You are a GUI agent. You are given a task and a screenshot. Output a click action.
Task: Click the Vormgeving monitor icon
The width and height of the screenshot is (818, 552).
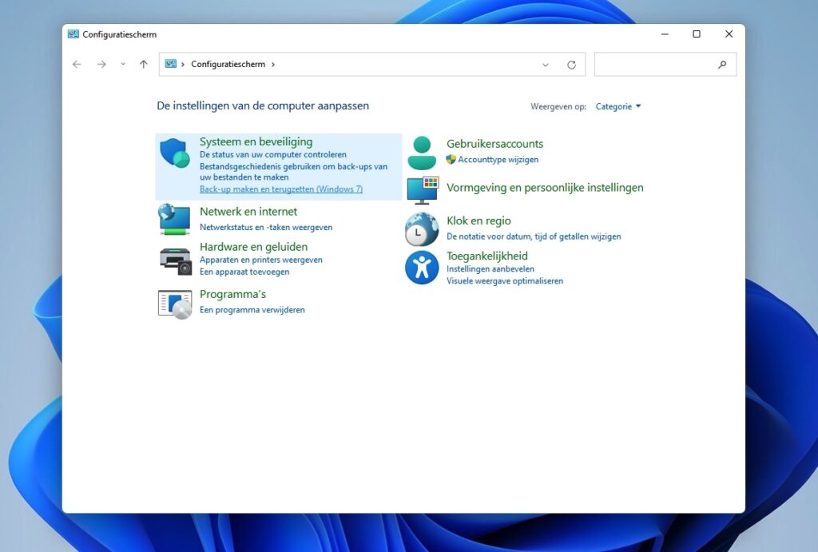click(x=423, y=190)
